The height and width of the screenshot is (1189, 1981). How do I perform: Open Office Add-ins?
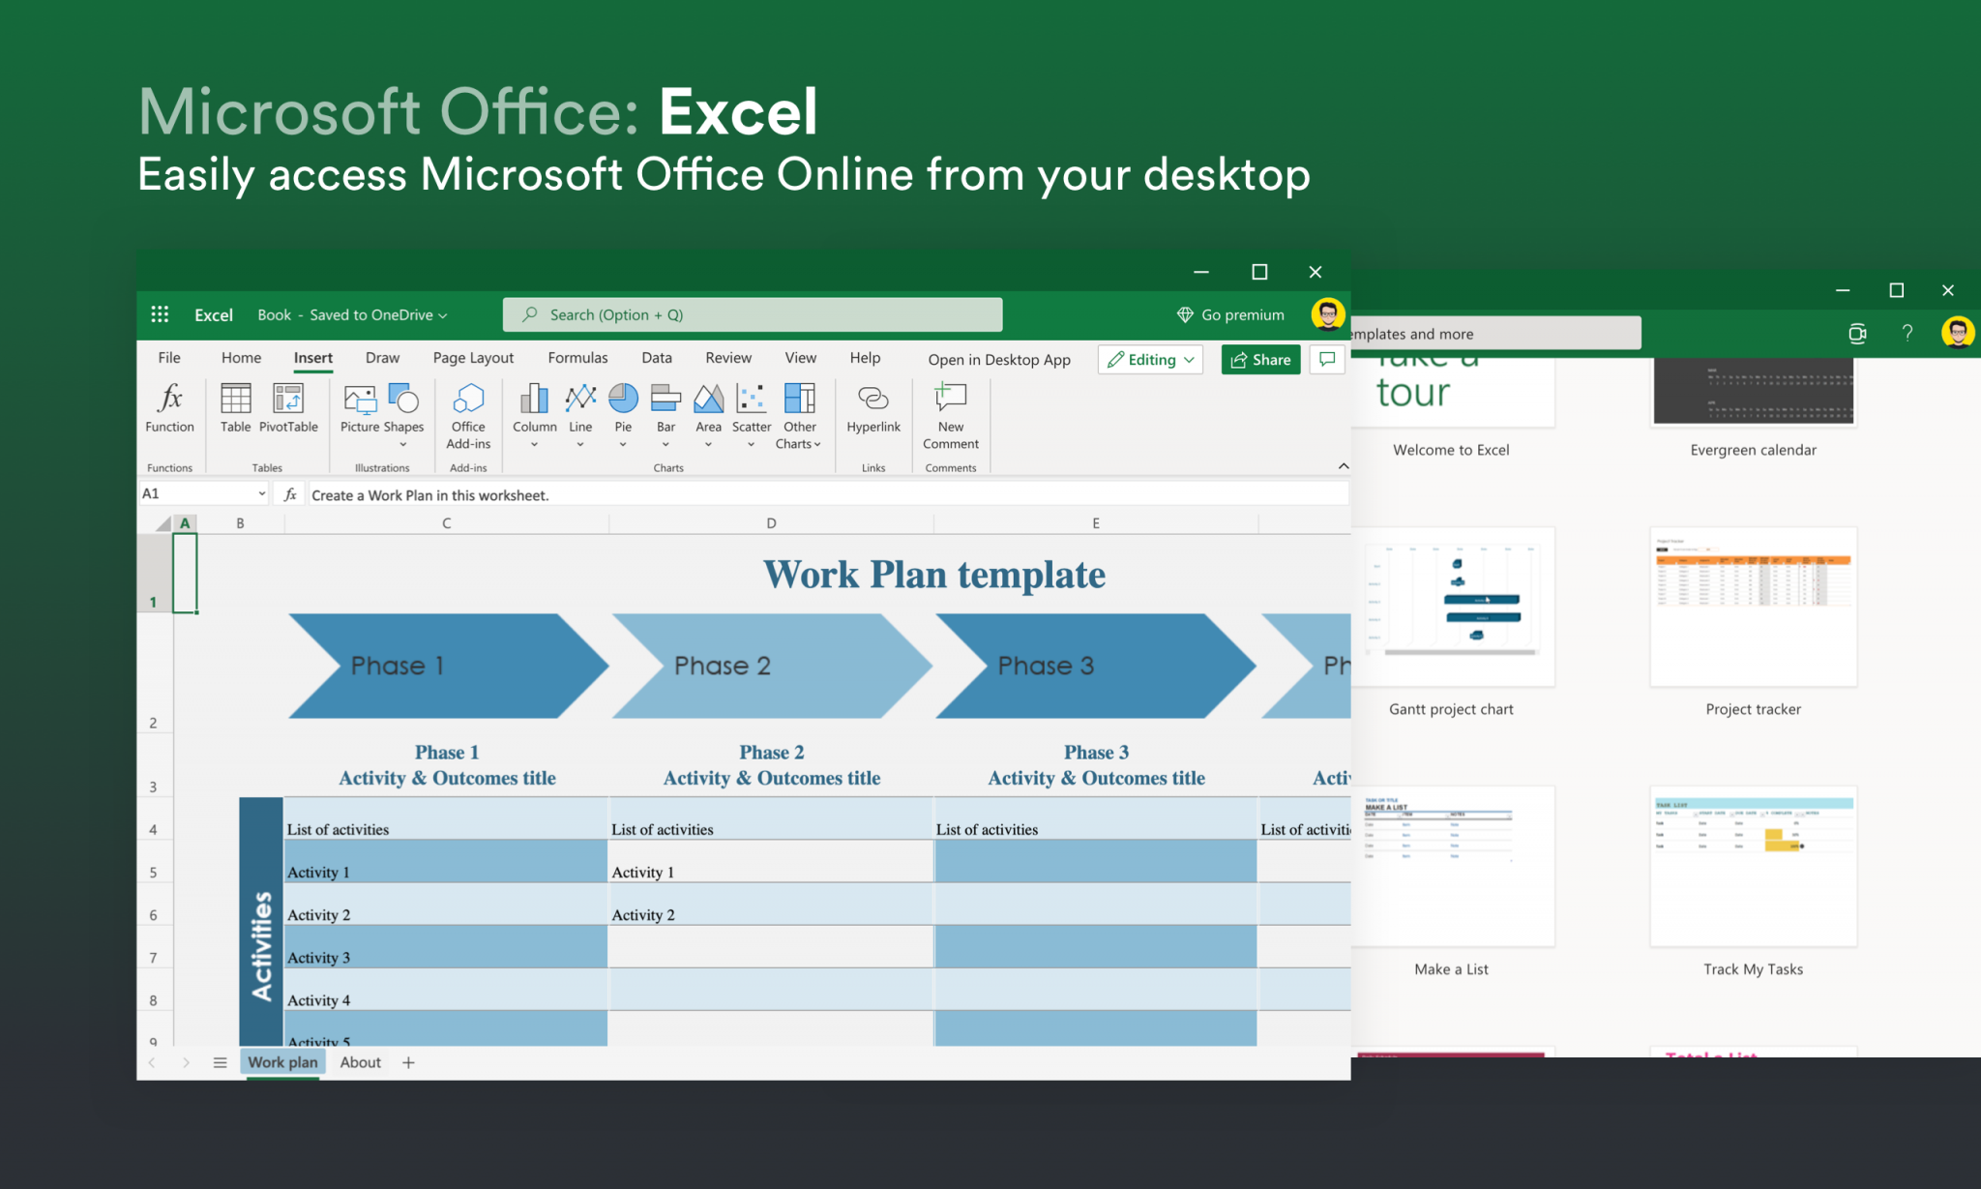click(468, 415)
